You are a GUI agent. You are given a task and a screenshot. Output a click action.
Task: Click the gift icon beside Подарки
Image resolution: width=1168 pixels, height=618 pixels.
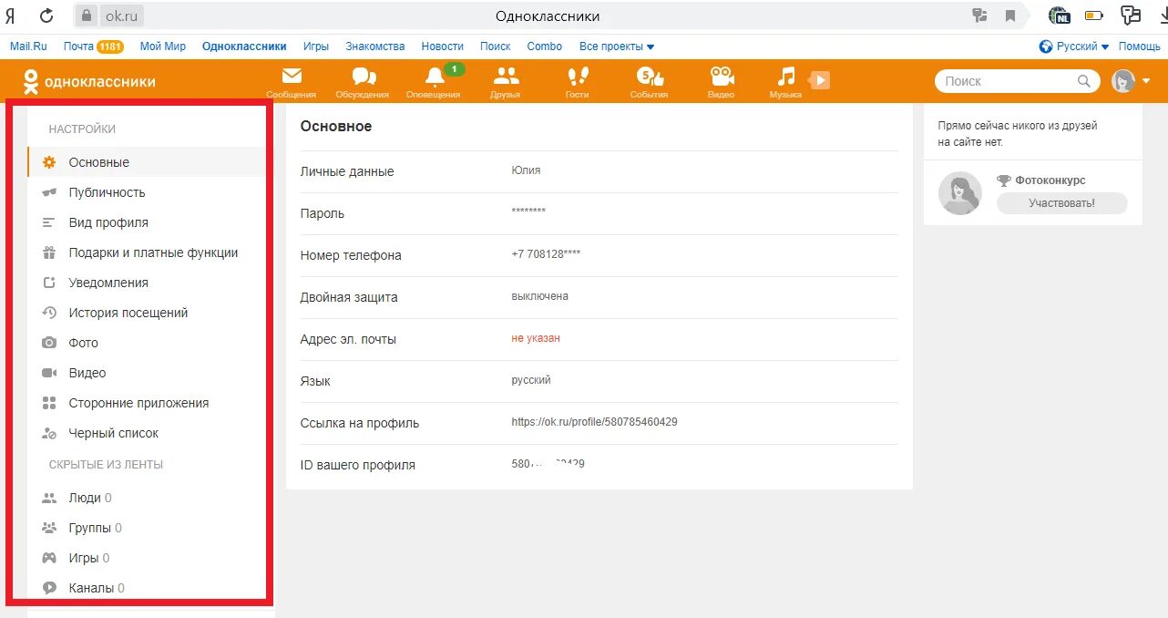[x=49, y=252]
